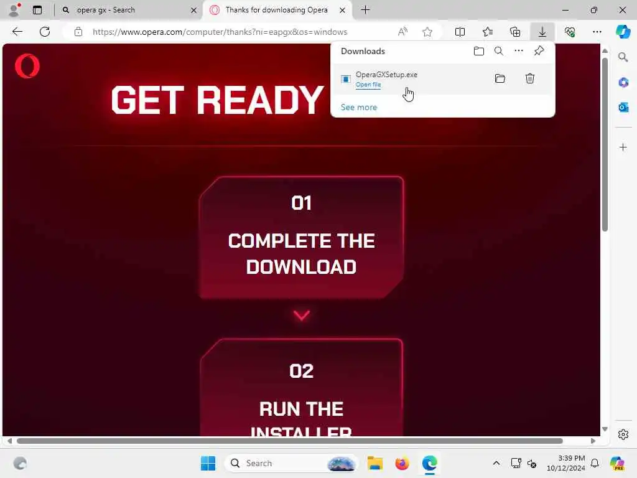Open a new tab with the plus button

coord(365,10)
